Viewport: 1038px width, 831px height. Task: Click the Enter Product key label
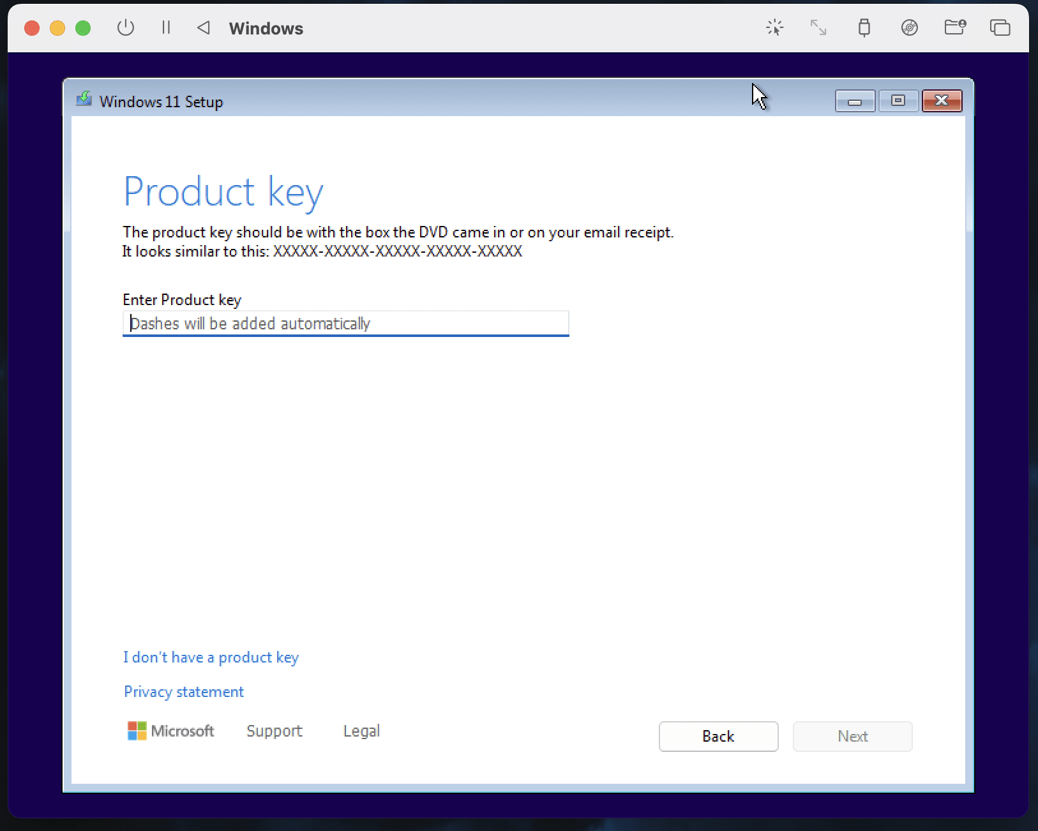(182, 300)
